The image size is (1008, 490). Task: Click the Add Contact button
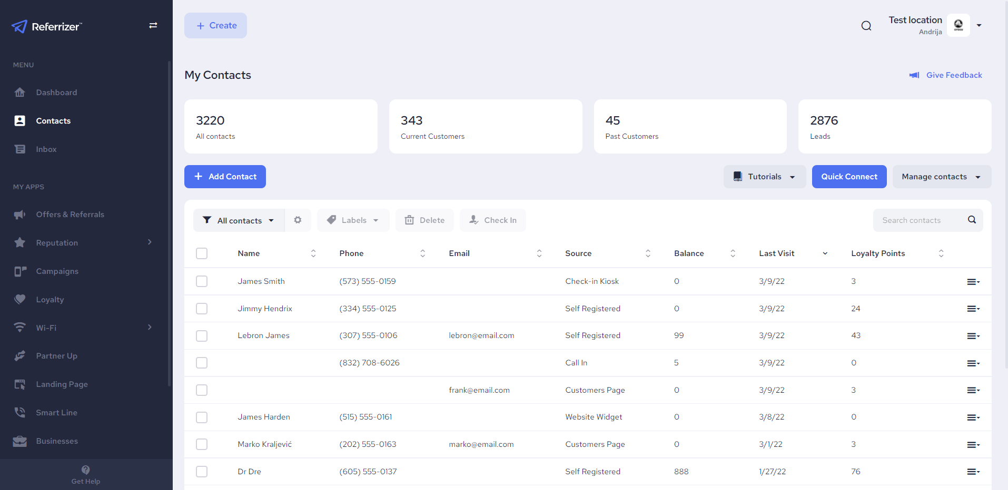pos(224,177)
